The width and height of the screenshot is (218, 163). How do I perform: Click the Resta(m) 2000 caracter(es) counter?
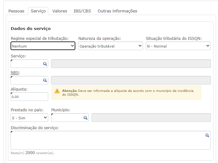[x=33, y=153]
